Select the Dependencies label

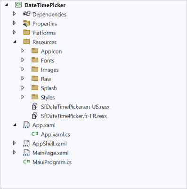point(49,15)
